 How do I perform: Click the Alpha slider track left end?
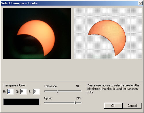(45, 103)
